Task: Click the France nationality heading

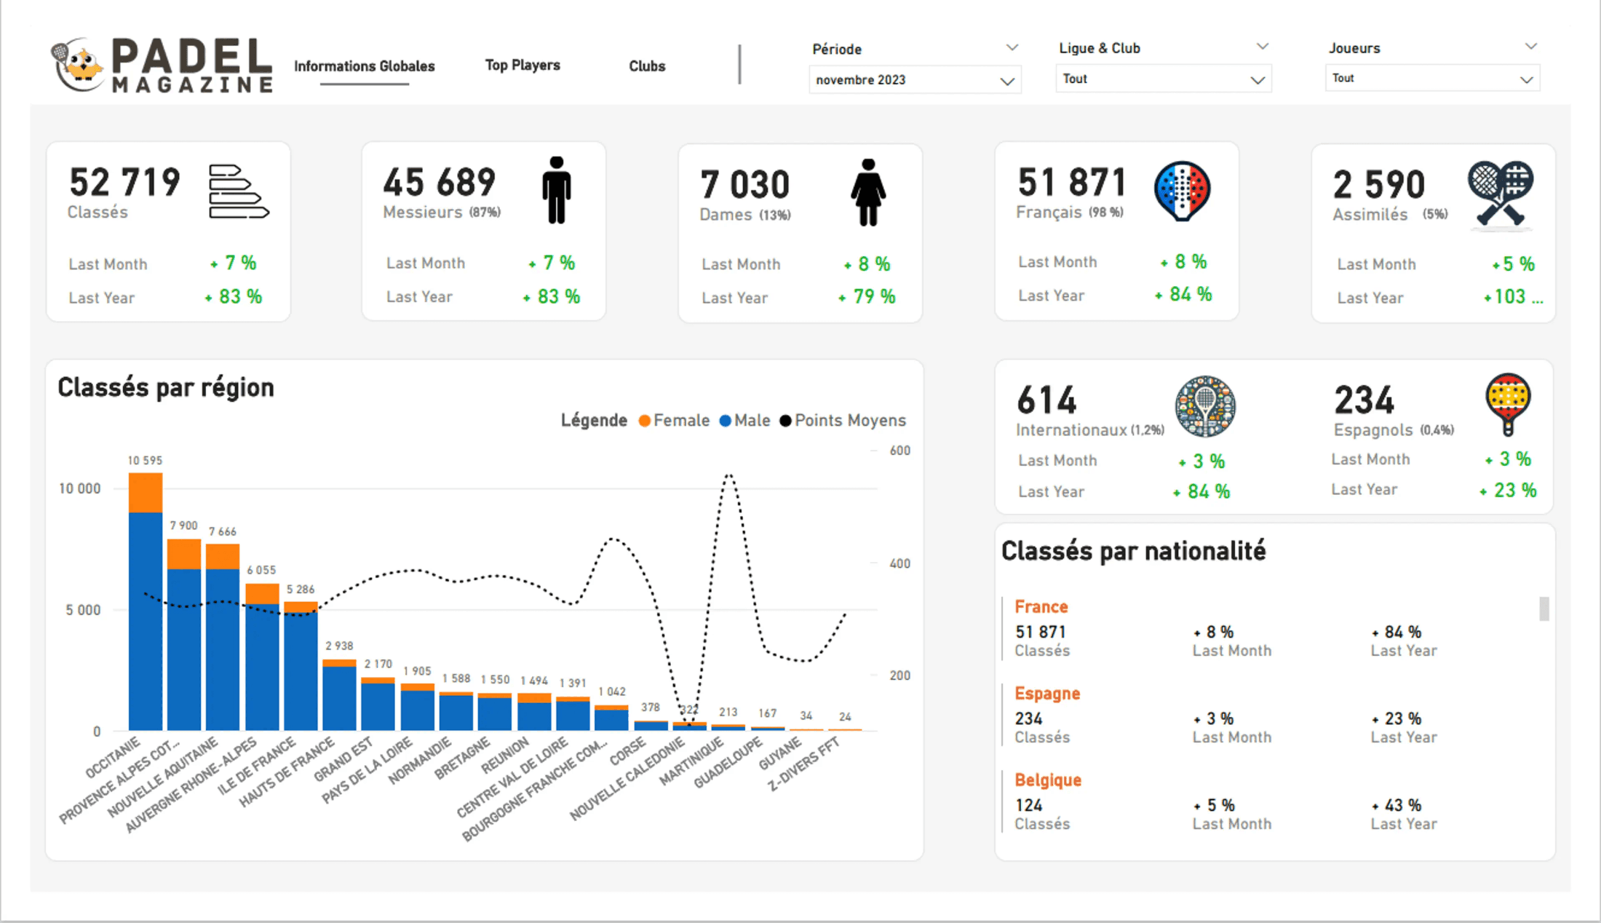Action: (1041, 607)
